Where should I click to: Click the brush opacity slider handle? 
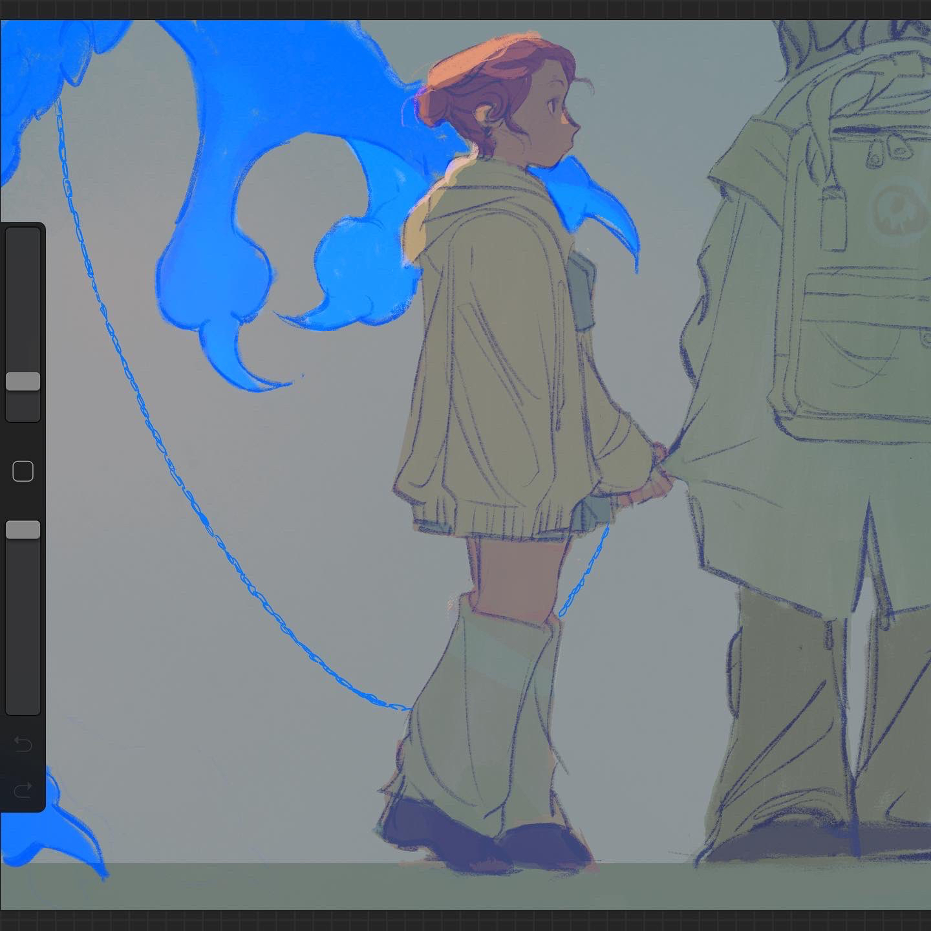[23, 530]
